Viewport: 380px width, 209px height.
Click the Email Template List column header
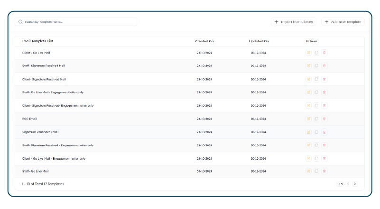(x=37, y=41)
